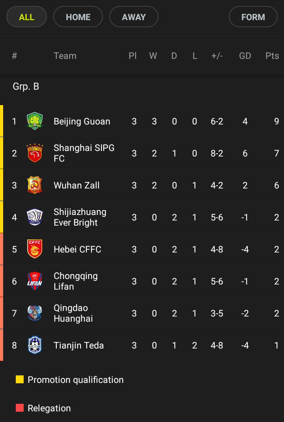Open the FORM view button
The height and width of the screenshot is (422, 284).
pos(253,17)
